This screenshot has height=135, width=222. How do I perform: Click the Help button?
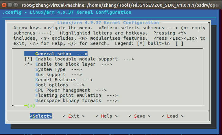coord(107,116)
